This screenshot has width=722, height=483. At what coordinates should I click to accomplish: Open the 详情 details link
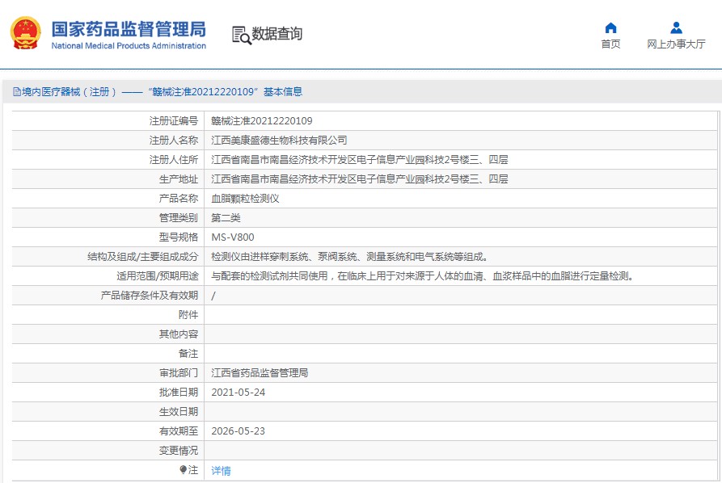click(221, 471)
